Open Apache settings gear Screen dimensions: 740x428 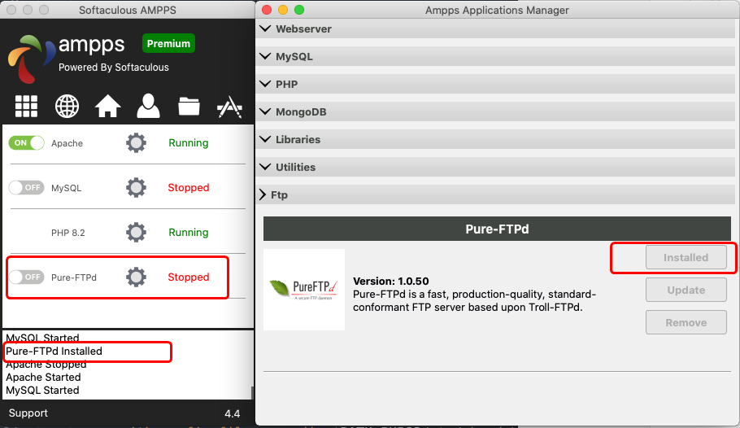(136, 142)
